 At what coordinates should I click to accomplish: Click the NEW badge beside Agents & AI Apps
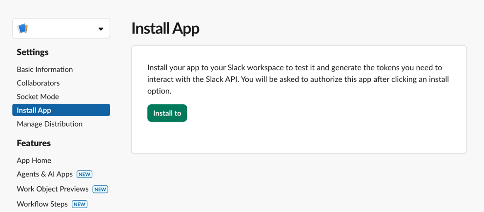84,174
